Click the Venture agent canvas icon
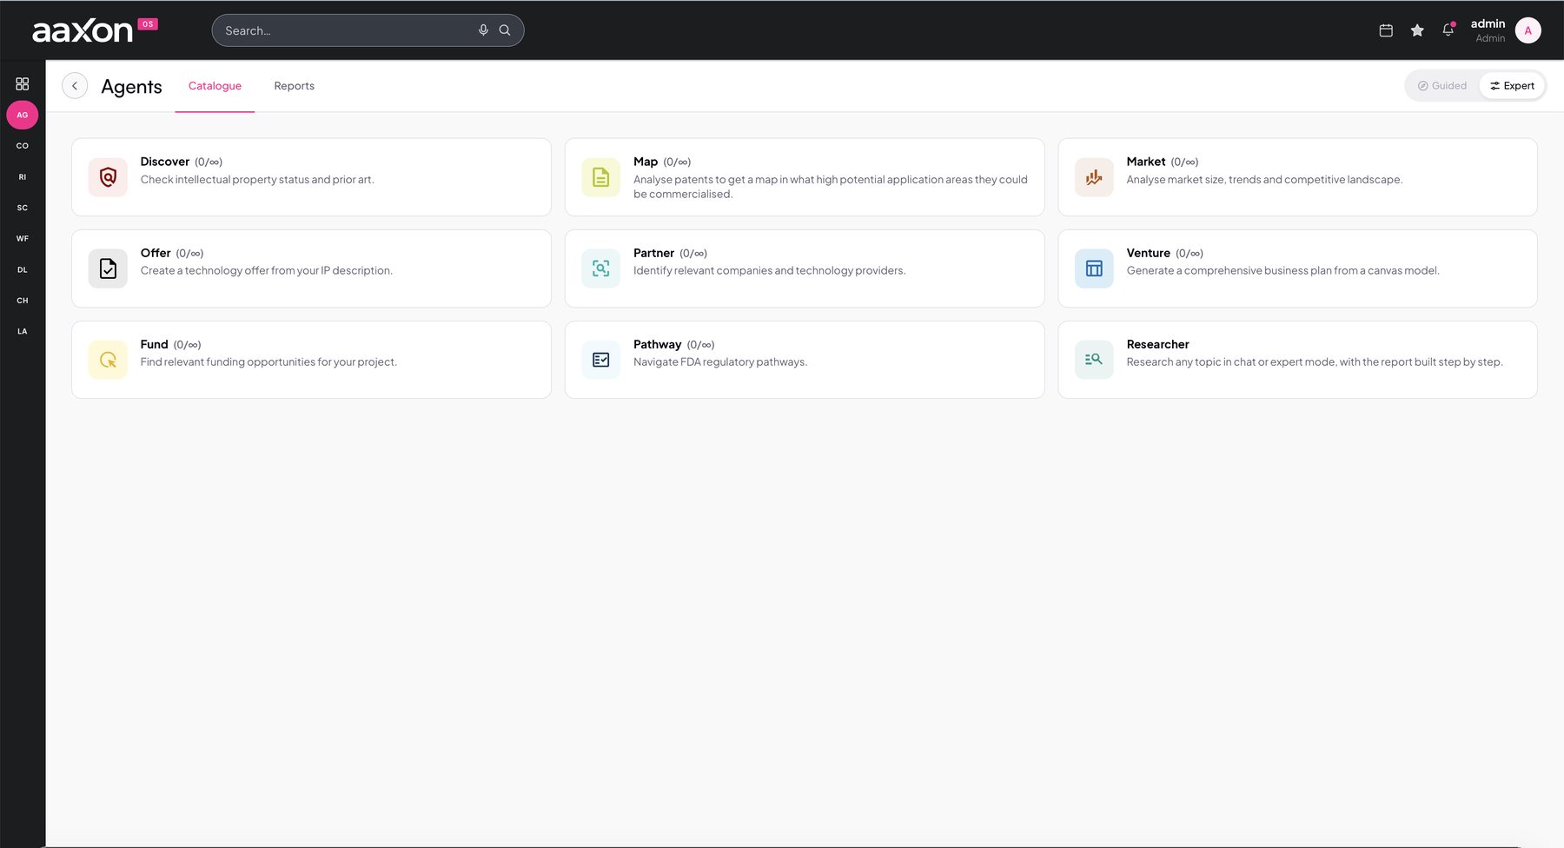 pyautogui.click(x=1094, y=268)
